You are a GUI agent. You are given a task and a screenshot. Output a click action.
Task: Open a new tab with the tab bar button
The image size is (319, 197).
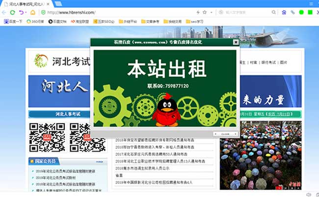58,4
